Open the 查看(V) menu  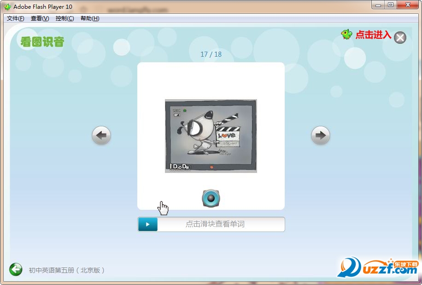click(40, 18)
